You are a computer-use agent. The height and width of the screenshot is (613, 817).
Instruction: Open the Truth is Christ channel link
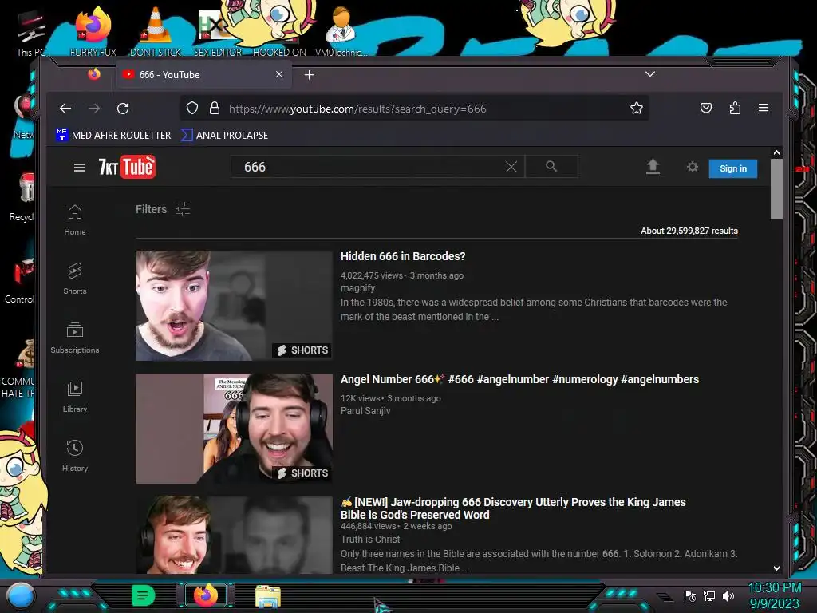coord(370,540)
